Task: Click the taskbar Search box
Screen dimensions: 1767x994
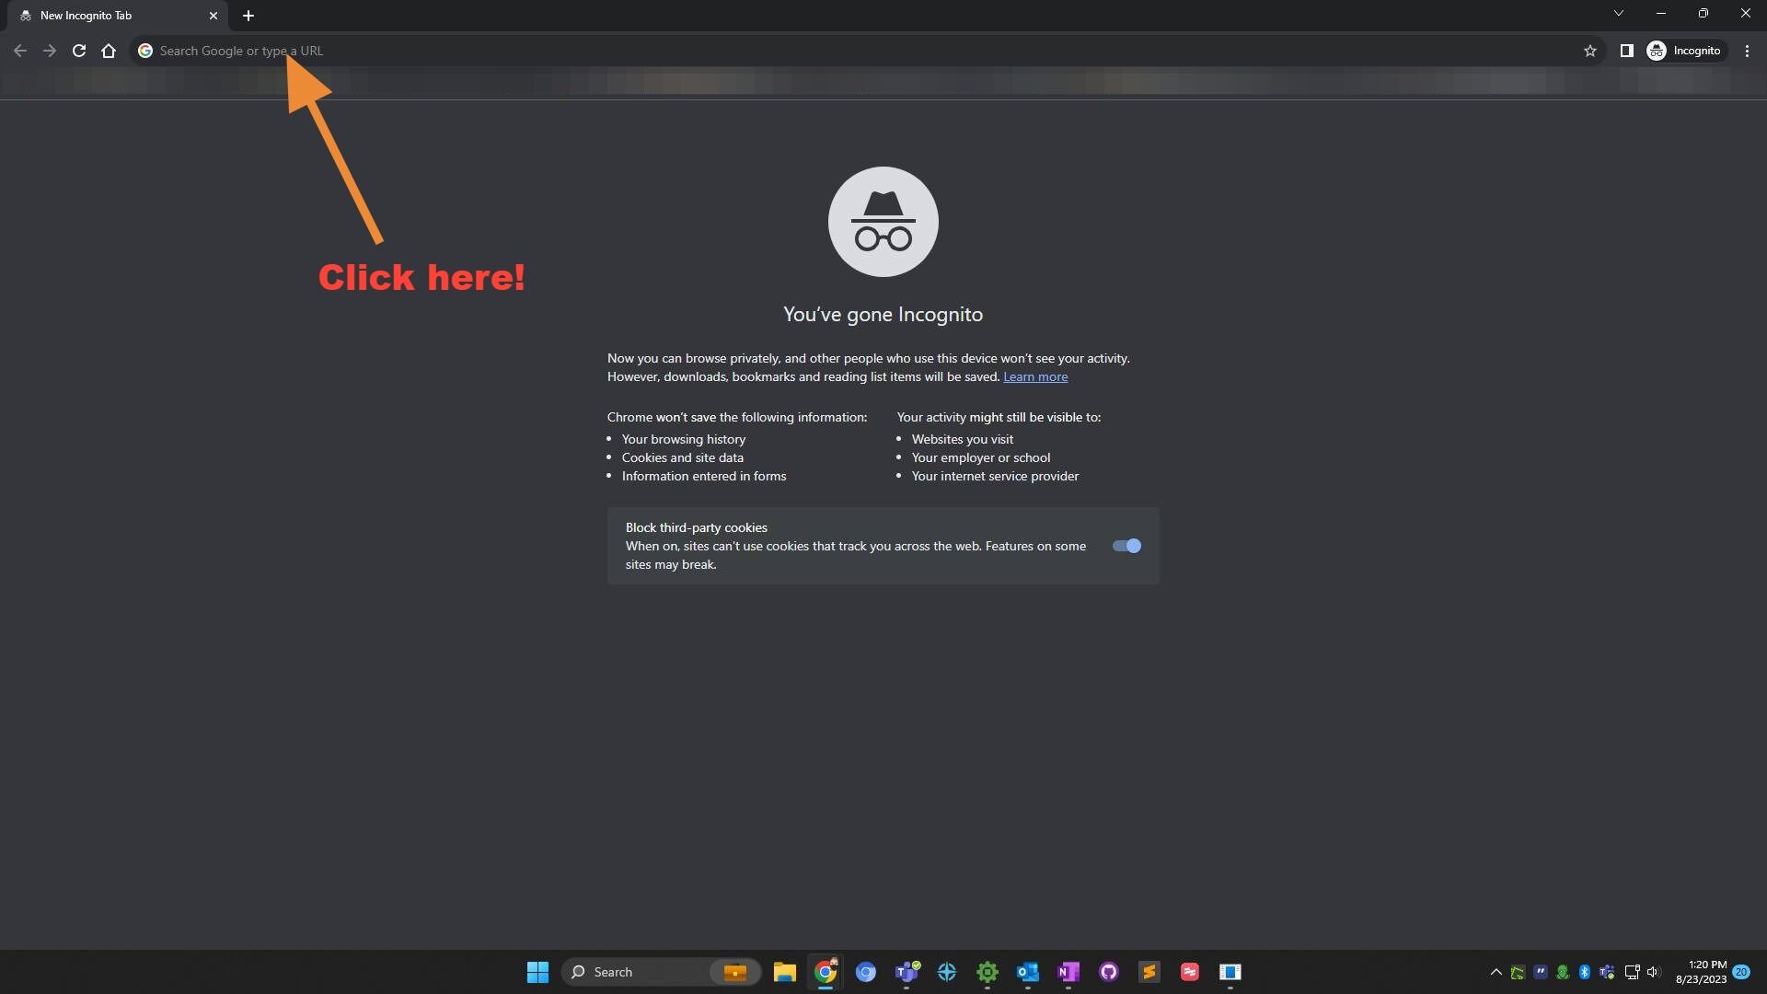Action: click(661, 972)
